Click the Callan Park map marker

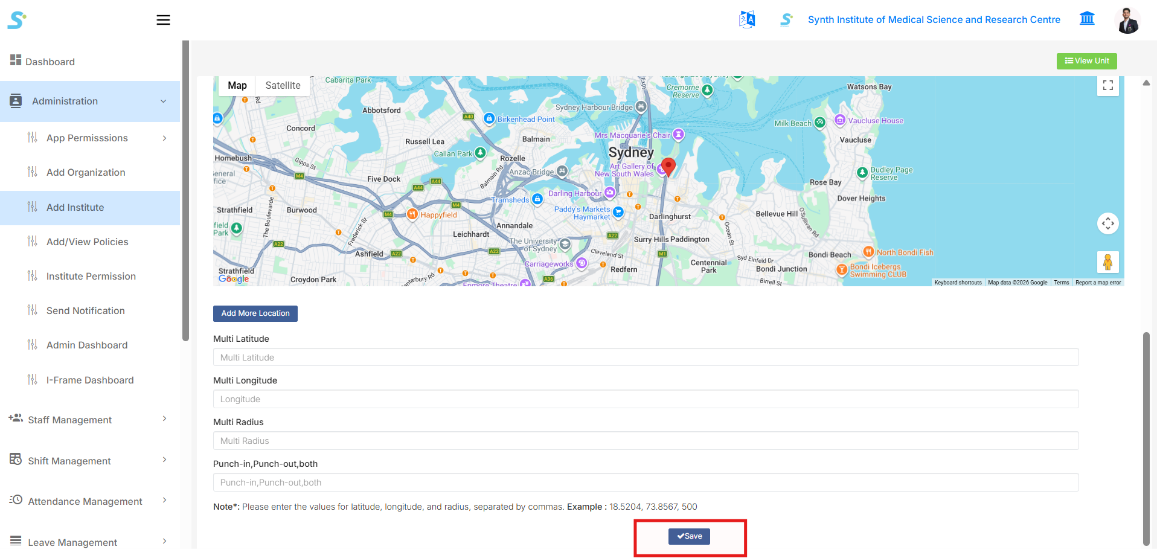pyautogui.click(x=480, y=153)
